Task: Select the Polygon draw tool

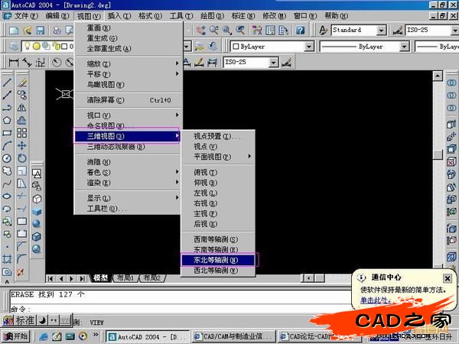Action: (x=7, y=120)
